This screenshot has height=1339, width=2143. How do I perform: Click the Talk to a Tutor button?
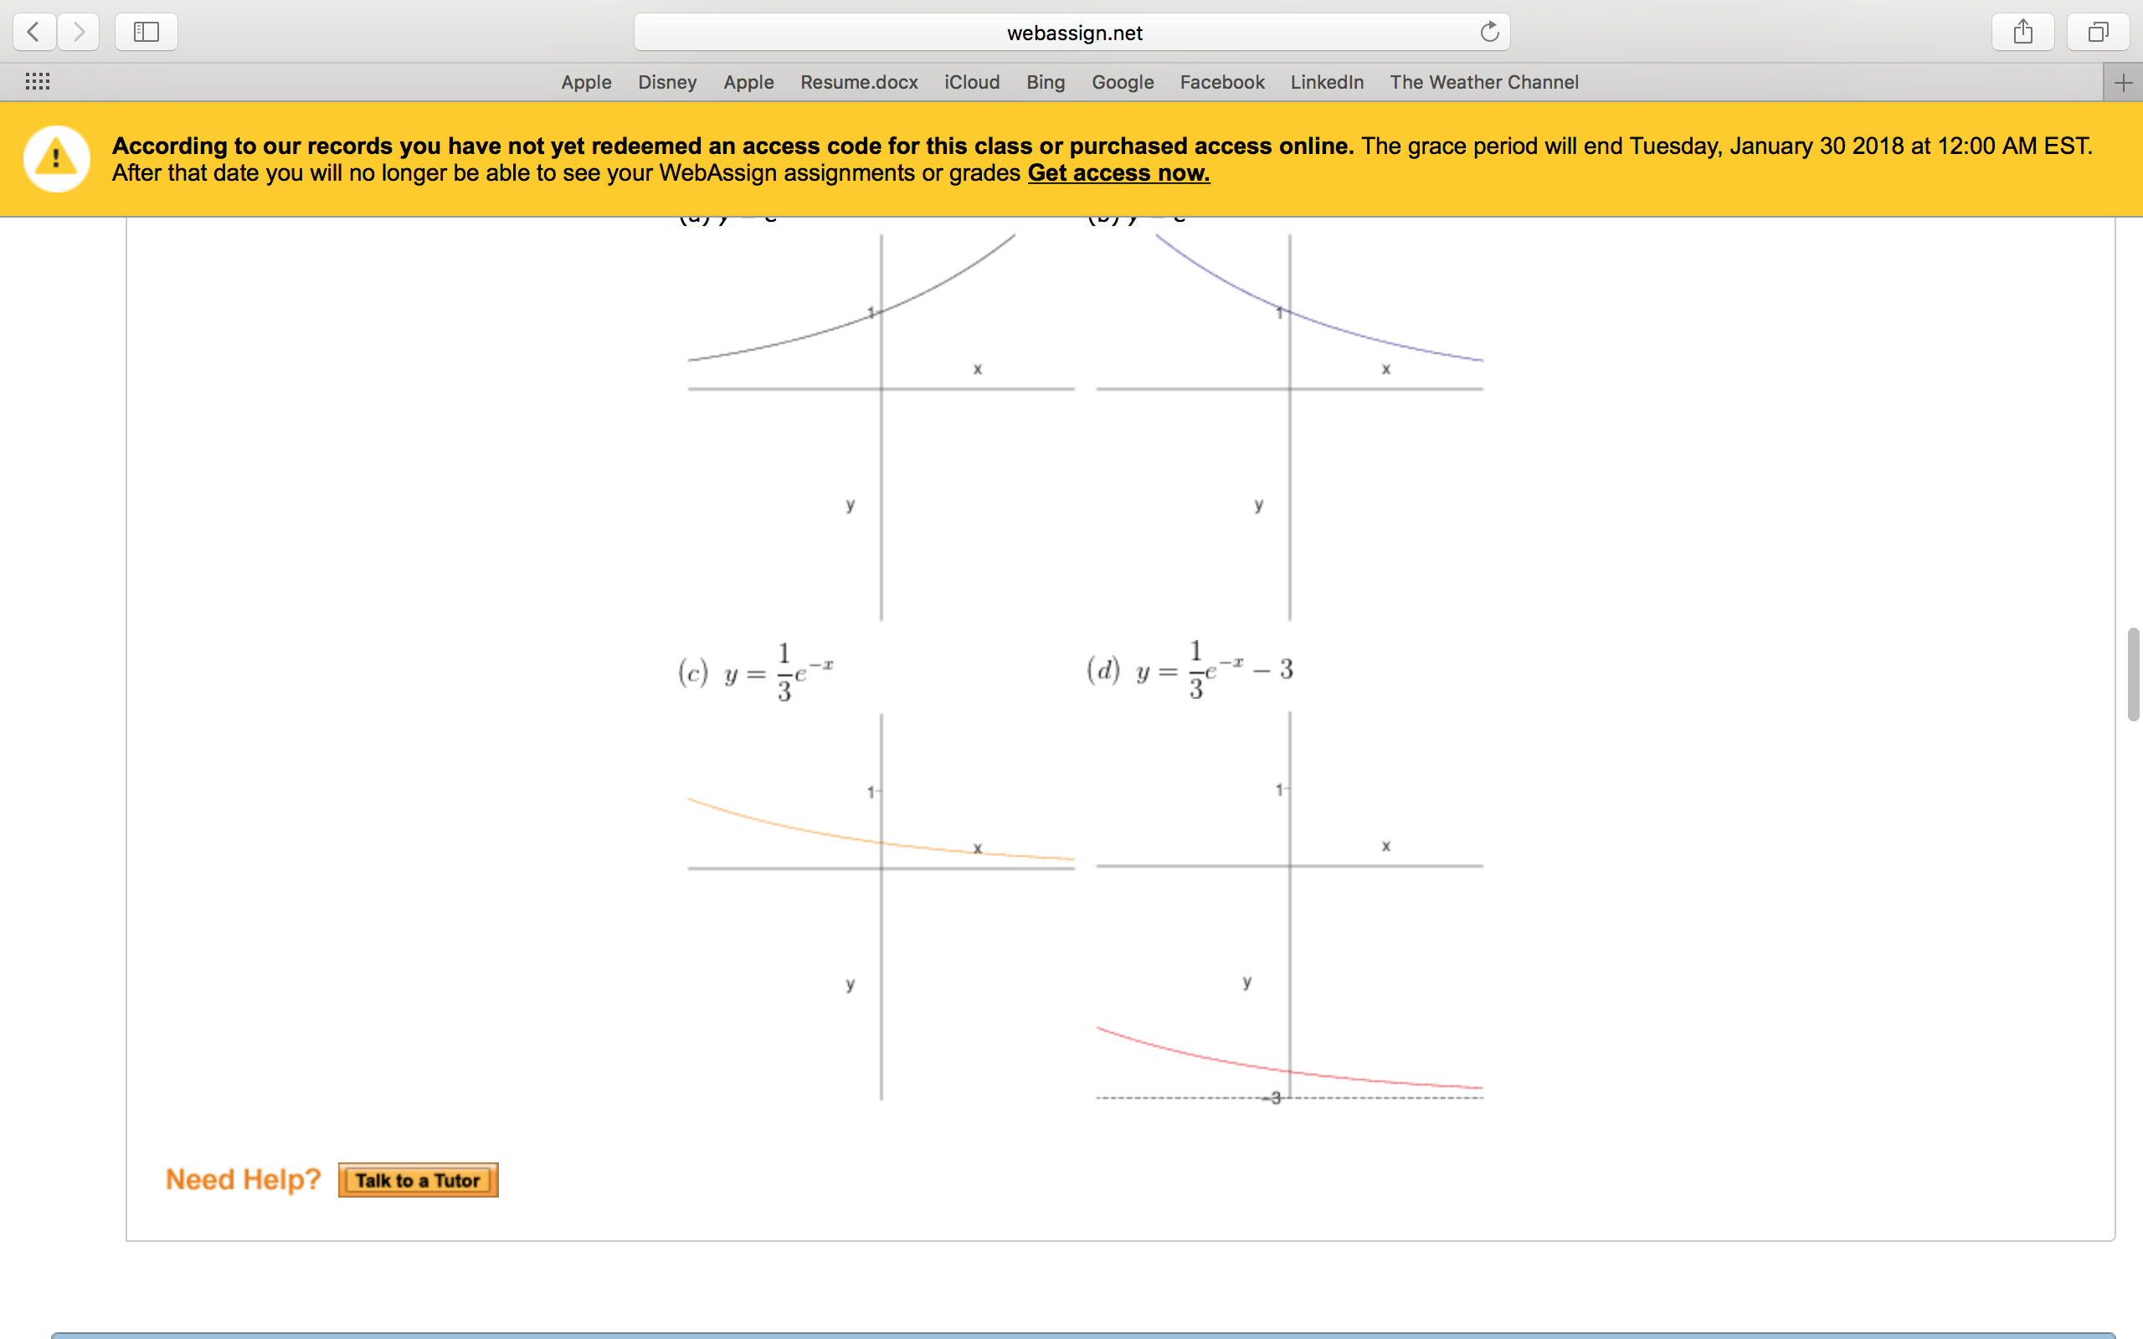pos(418,1180)
